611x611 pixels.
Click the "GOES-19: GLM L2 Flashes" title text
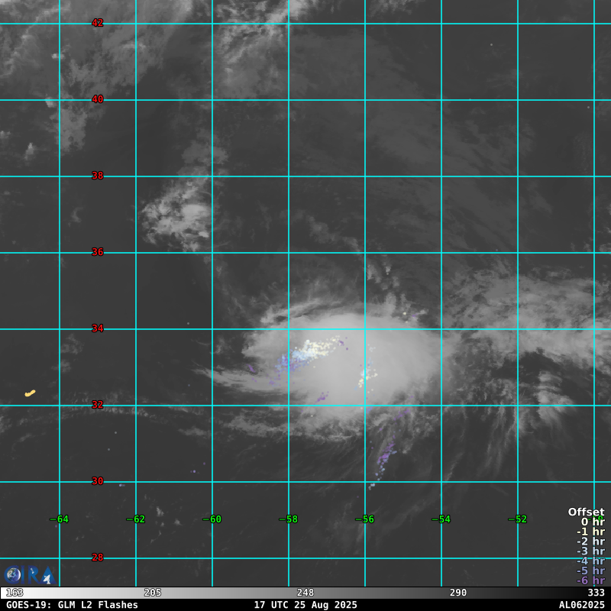[72, 605]
